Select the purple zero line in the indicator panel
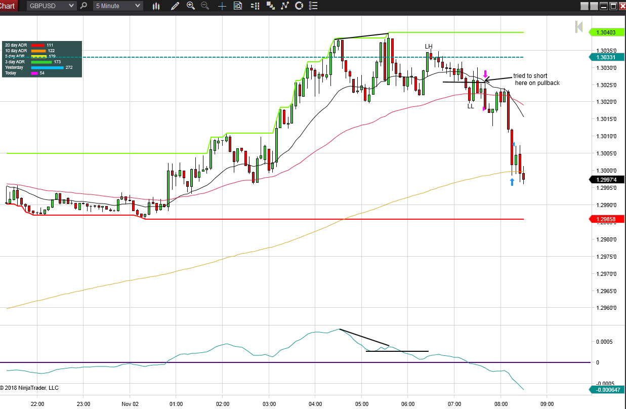The image size is (626, 409). click(x=295, y=362)
